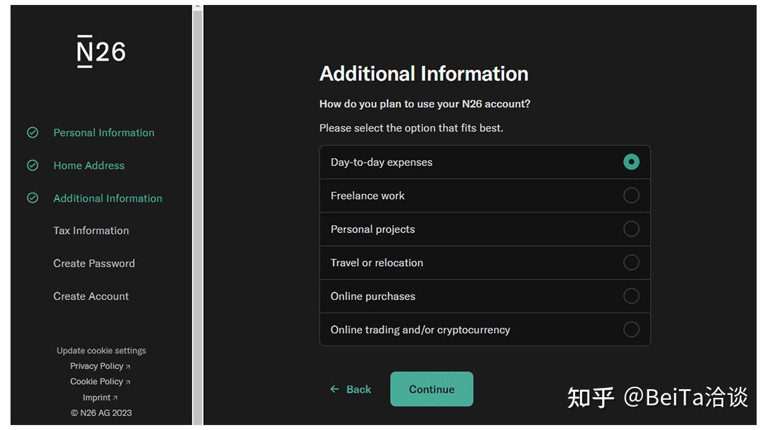Click the checkmark beside Personal Information
769x430 pixels.
[33, 132]
